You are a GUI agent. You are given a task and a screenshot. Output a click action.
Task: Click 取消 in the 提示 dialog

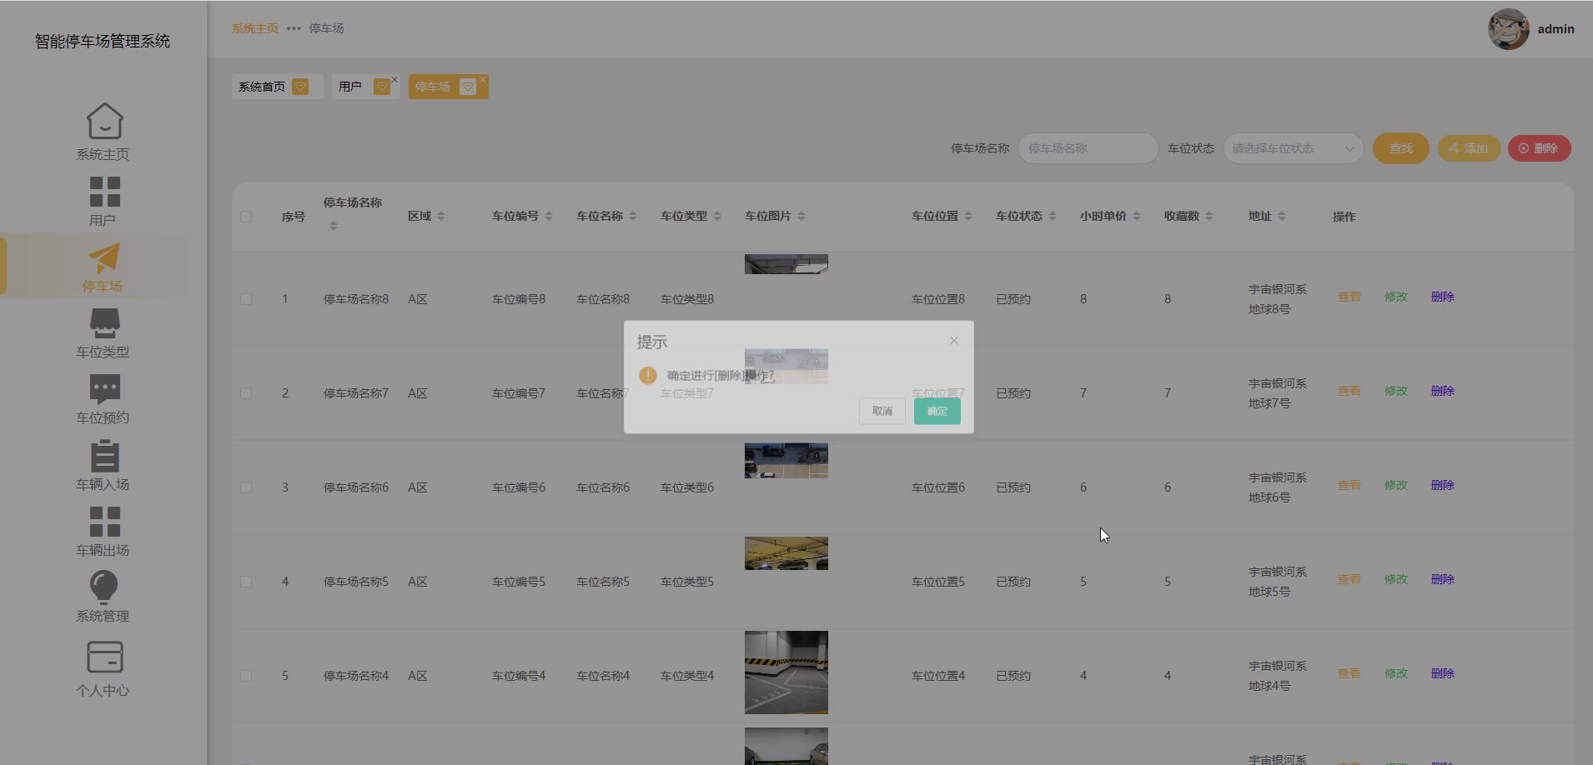(882, 411)
